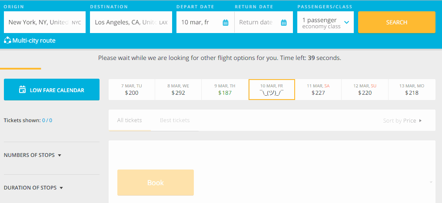
Task: Click the Return date field
Action: click(256, 23)
